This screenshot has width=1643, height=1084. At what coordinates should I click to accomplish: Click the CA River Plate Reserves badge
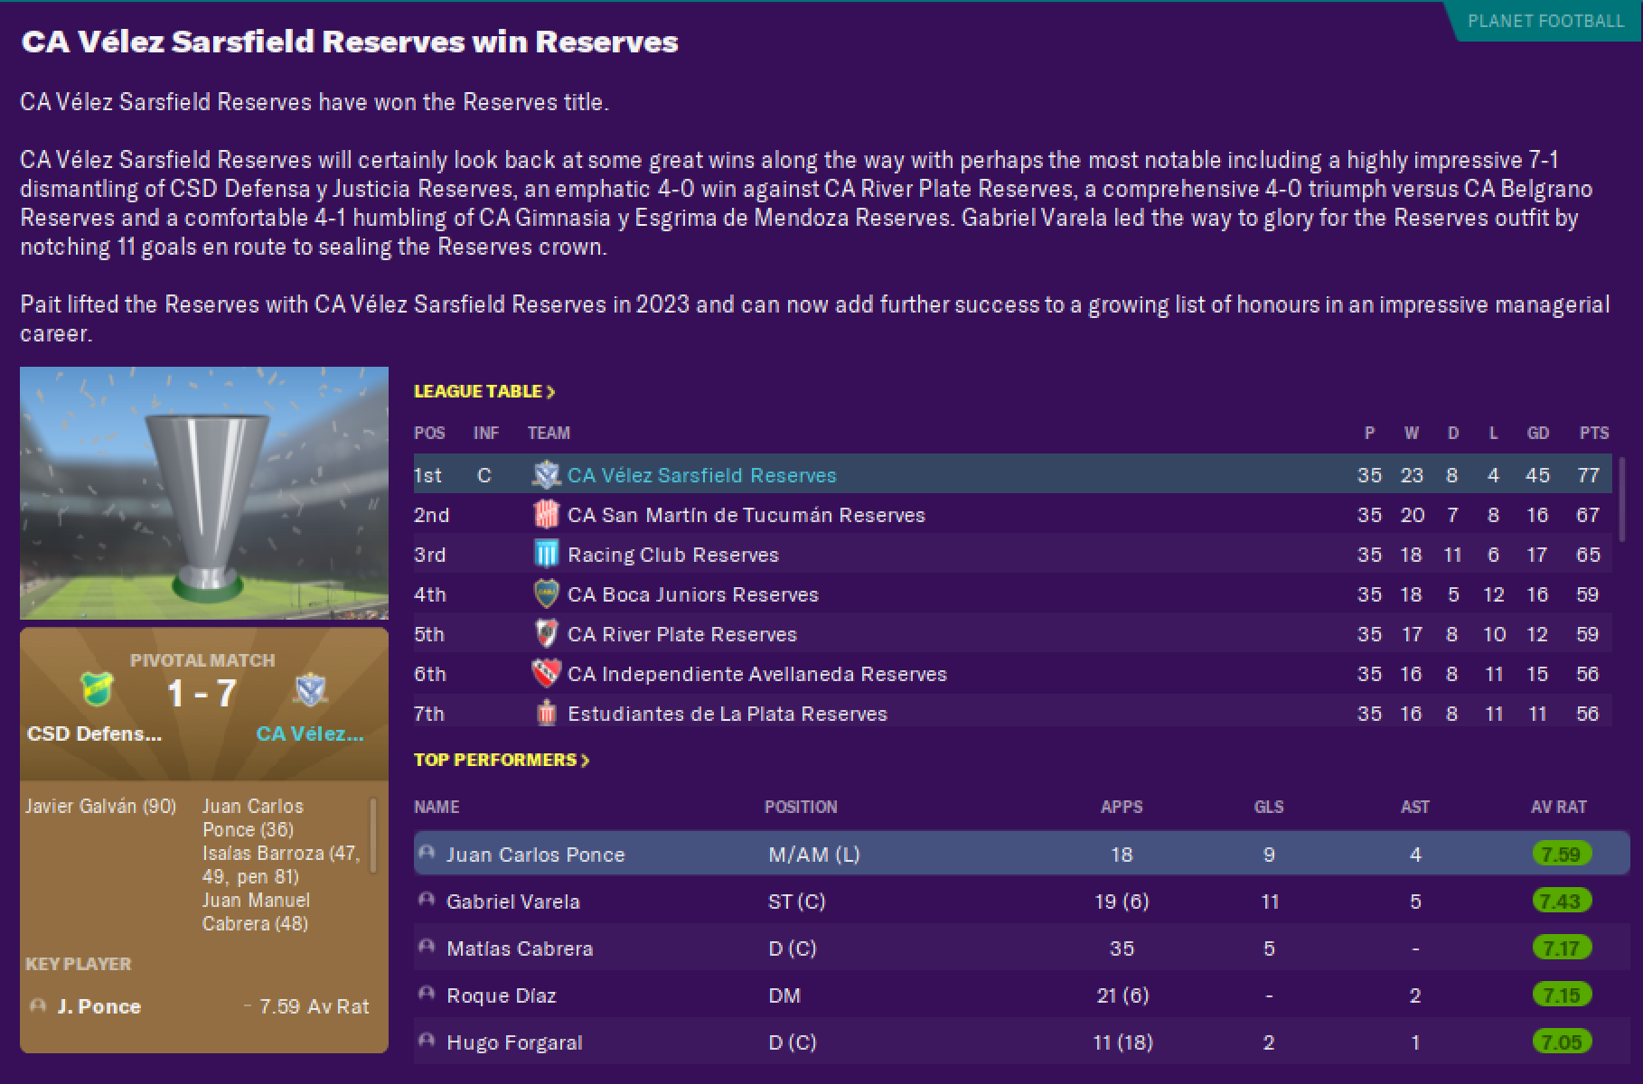[546, 634]
